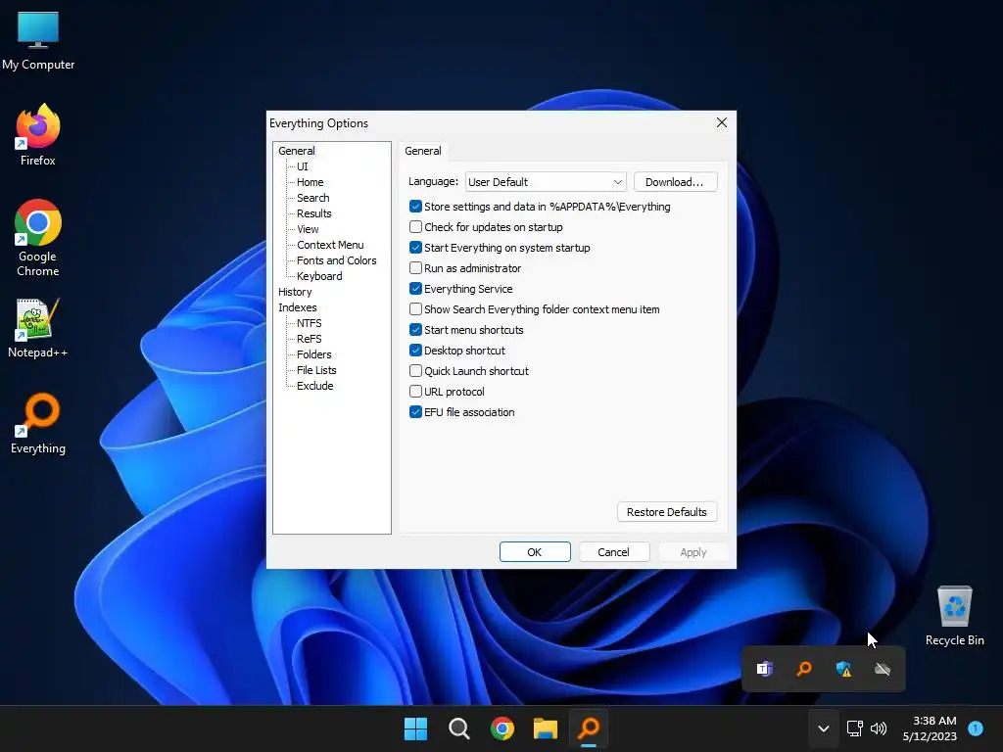Open volume speaker icon in taskbar
The width and height of the screenshot is (1003, 752).
pyautogui.click(x=879, y=728)
